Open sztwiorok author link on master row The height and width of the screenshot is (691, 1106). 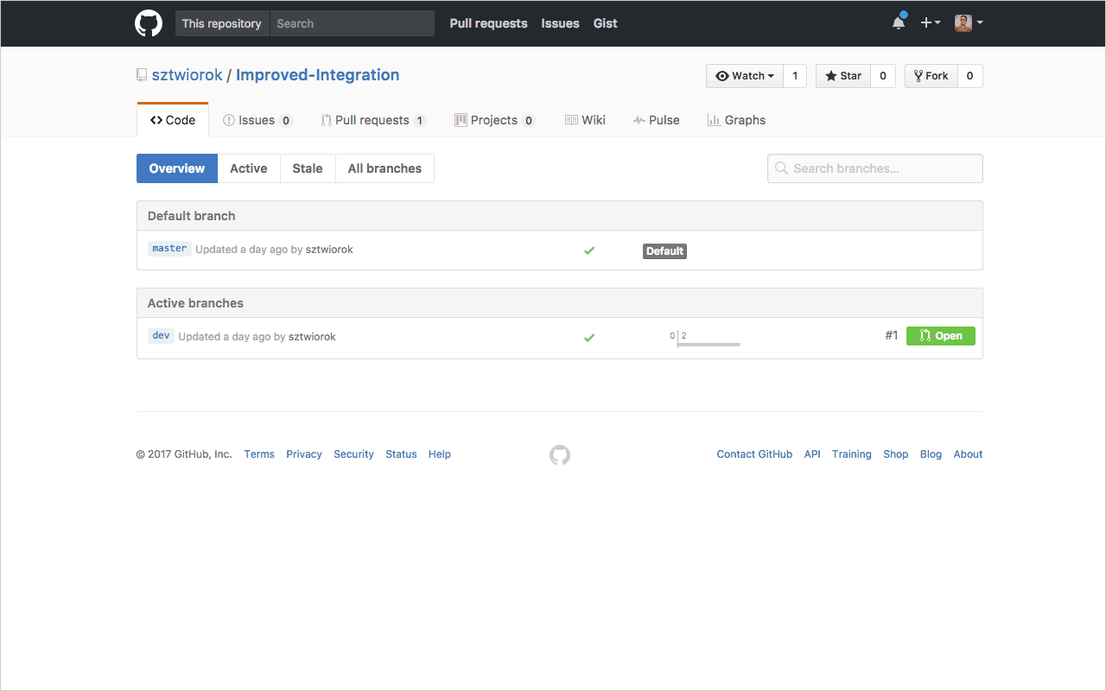(x=329, y=250)
